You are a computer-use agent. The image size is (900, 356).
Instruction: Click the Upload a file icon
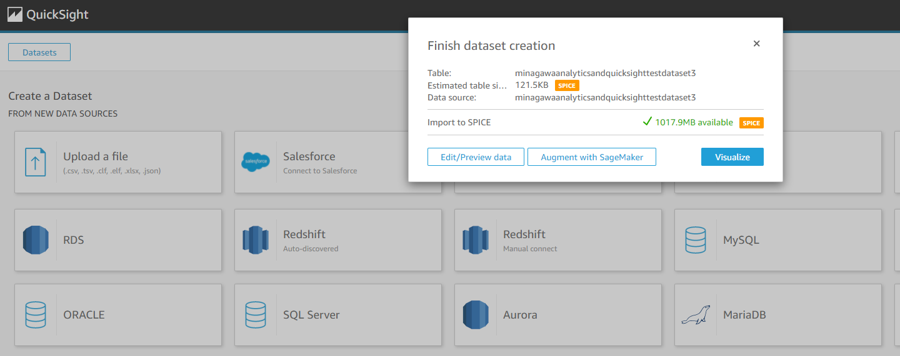click(35, 162)
